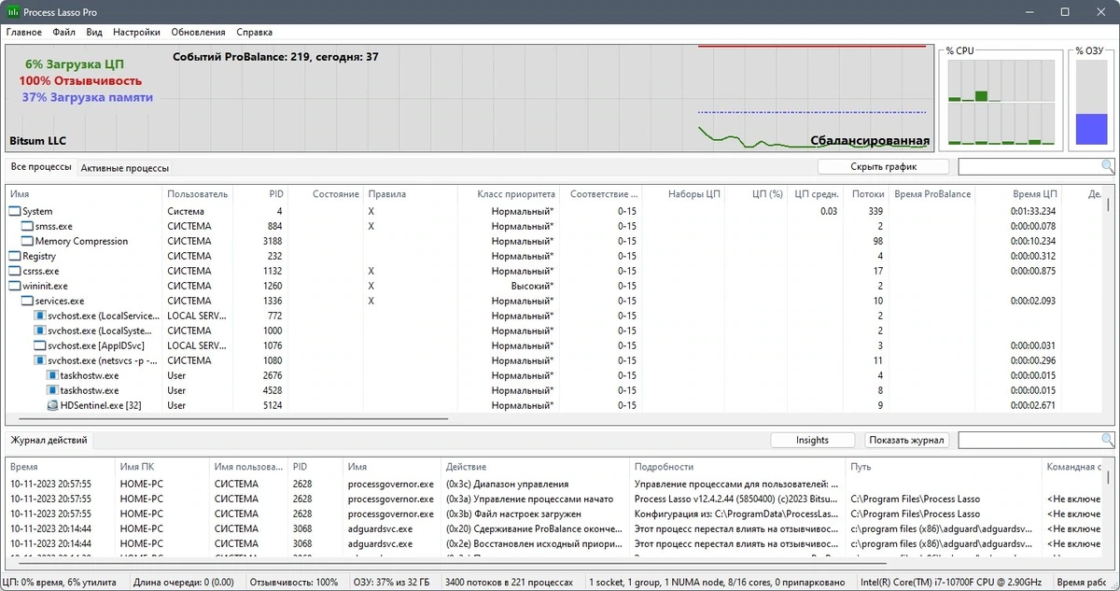Click the svchost.exe (netsvcs -p) icon
This screenshot has width=1120, height=591.
40,361
